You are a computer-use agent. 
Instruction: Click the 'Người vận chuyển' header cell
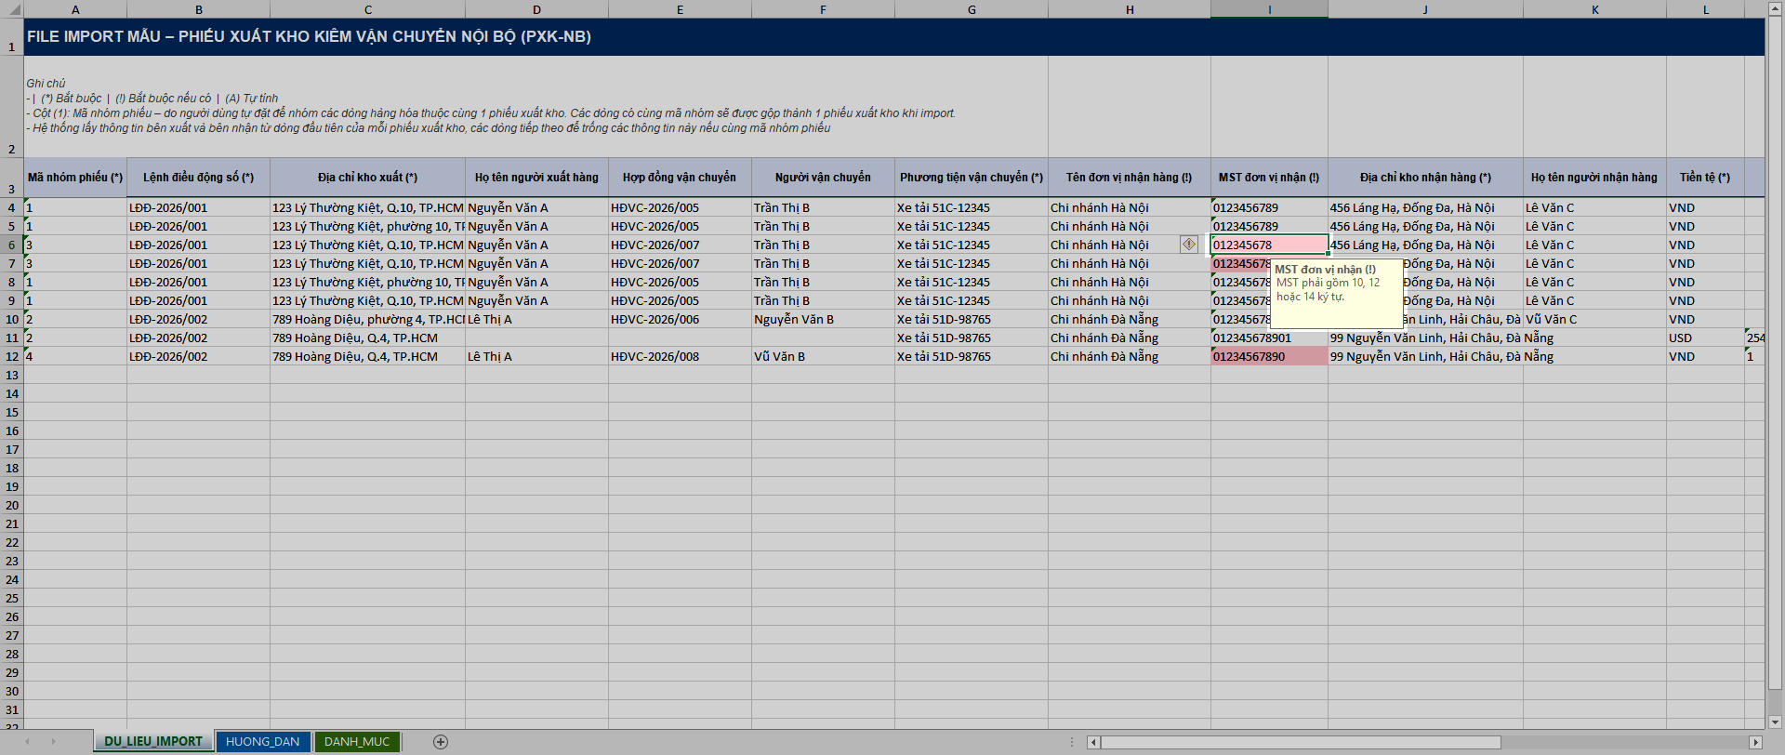823,177
